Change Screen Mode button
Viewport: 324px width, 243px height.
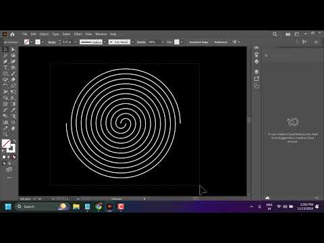coord(9,169)
